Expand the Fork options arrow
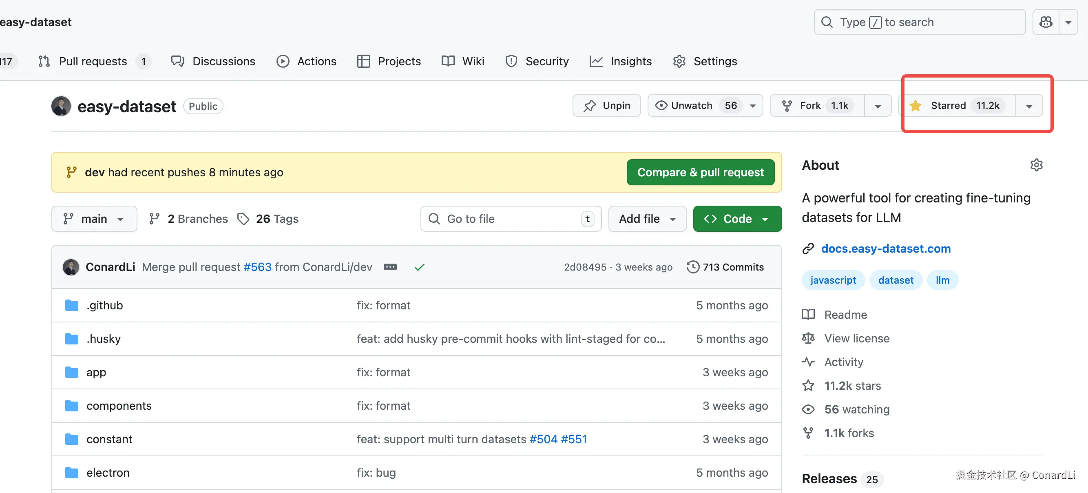The width and height of the screenshot is (1088, 493). (x=878, y=106)
